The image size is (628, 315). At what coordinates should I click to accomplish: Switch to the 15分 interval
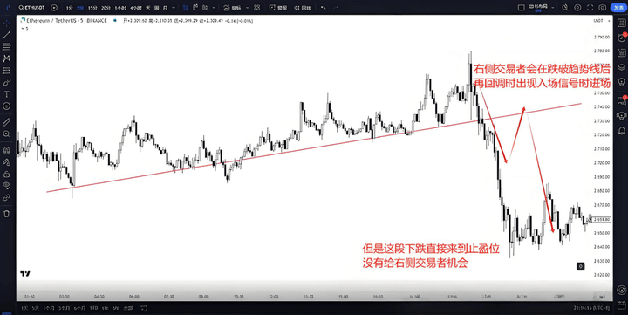pos(92,8)
